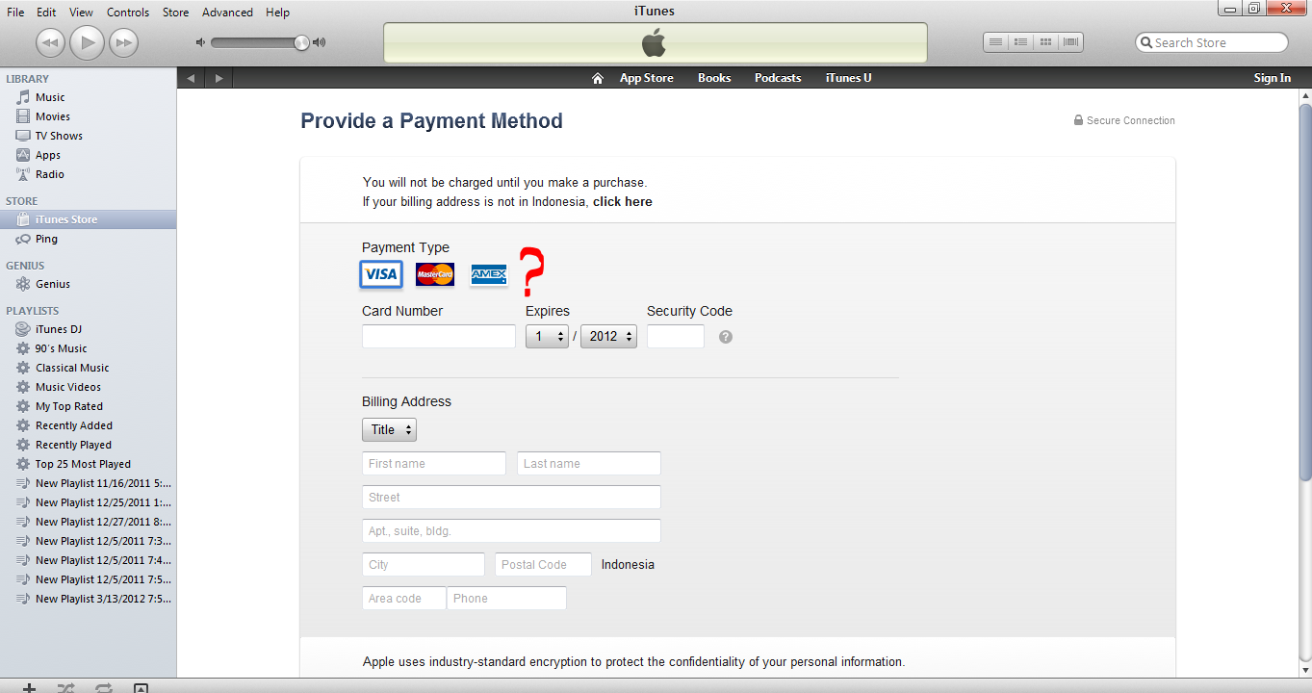Screen dimensions: 1312x693
Task: Click the Security Code field
Action: tap(676, 337)
